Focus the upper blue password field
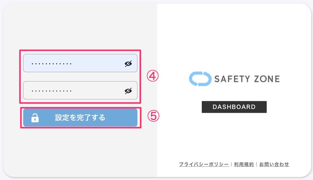 coord(80,63)
